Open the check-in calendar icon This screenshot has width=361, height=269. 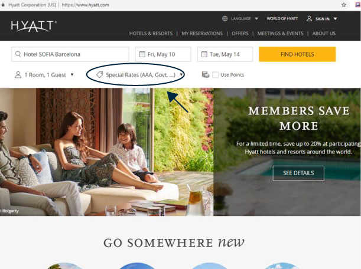click(142, 54)
